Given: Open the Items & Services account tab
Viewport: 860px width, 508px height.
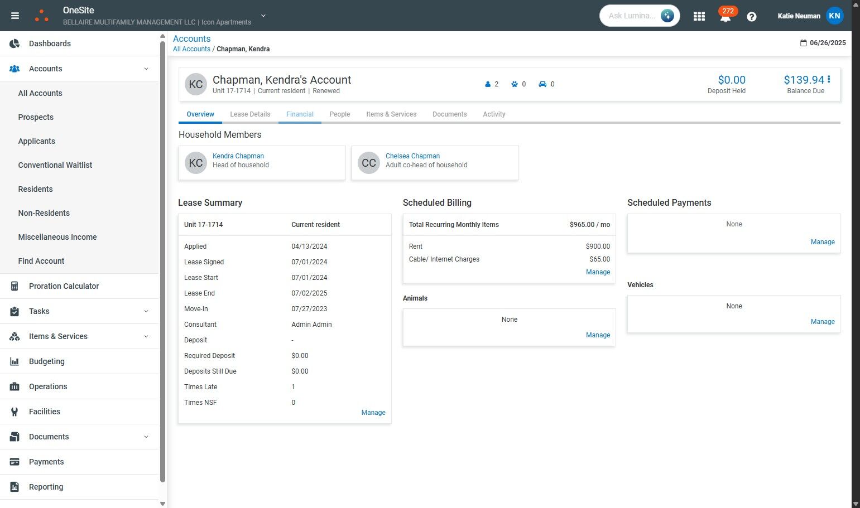Looking at the screenshot, I should point(391,114).
